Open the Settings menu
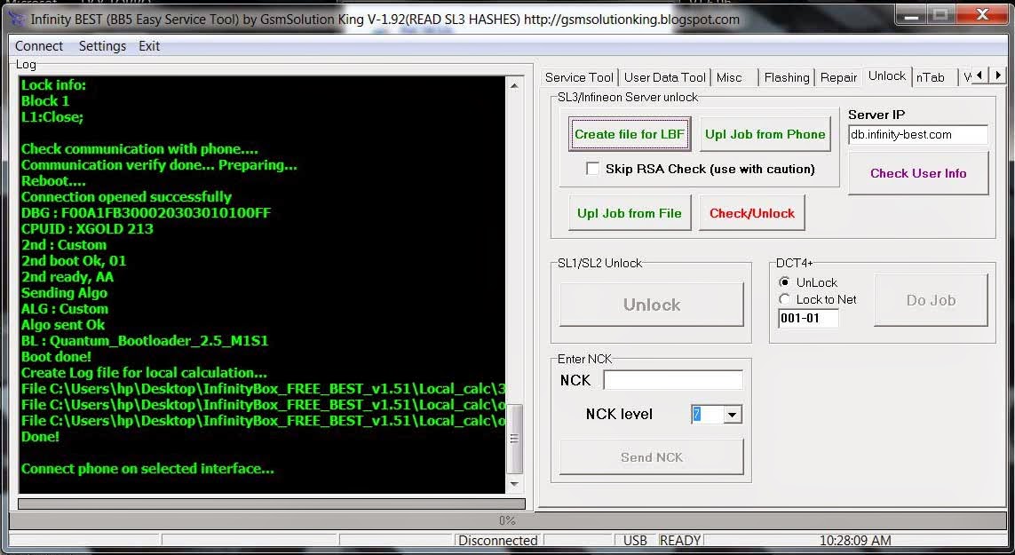The width and height of the screenshot is (1015, 555). (102, 46)
